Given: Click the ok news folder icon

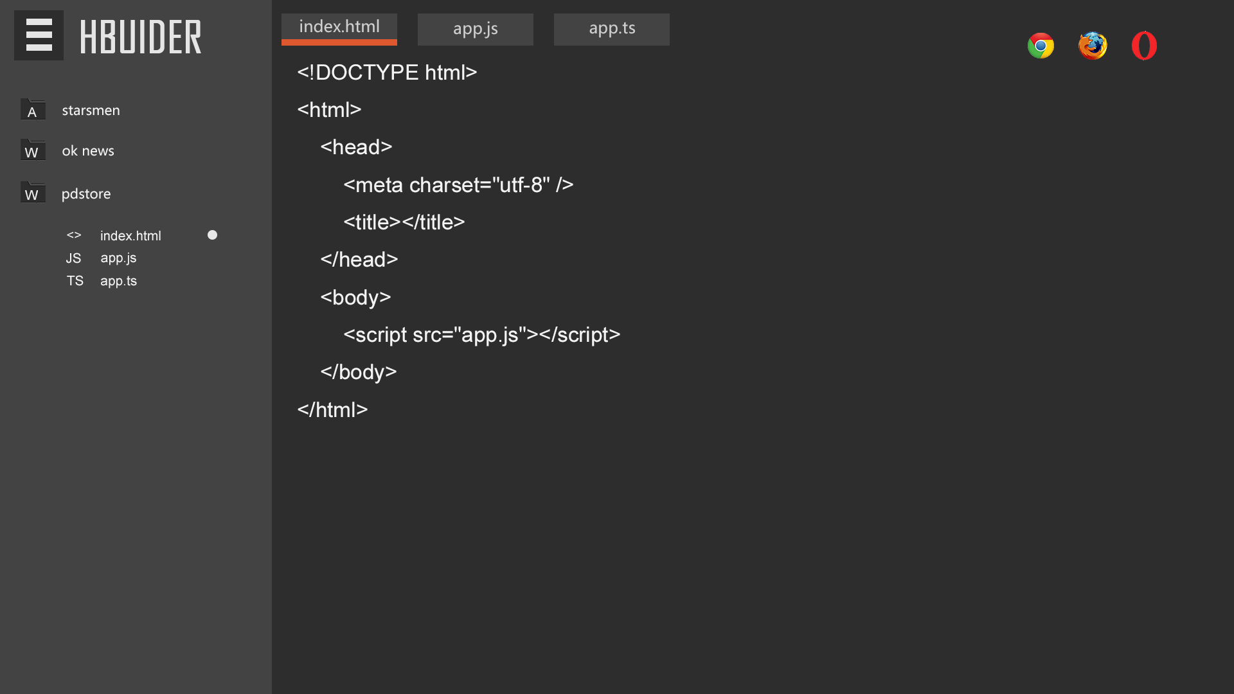Looking at the screenshot, I should 33,150.
